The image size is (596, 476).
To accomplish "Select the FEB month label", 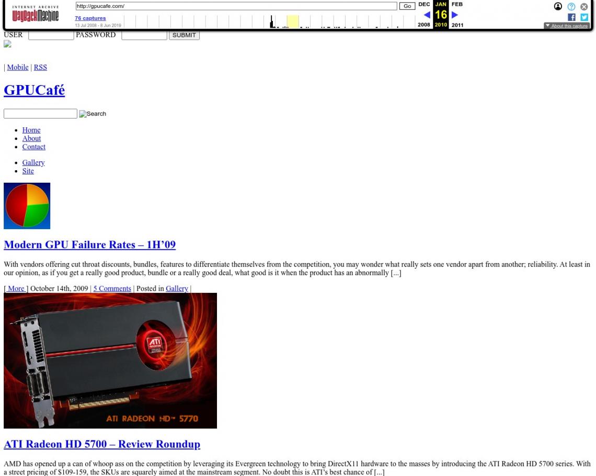I will [457, 4].
